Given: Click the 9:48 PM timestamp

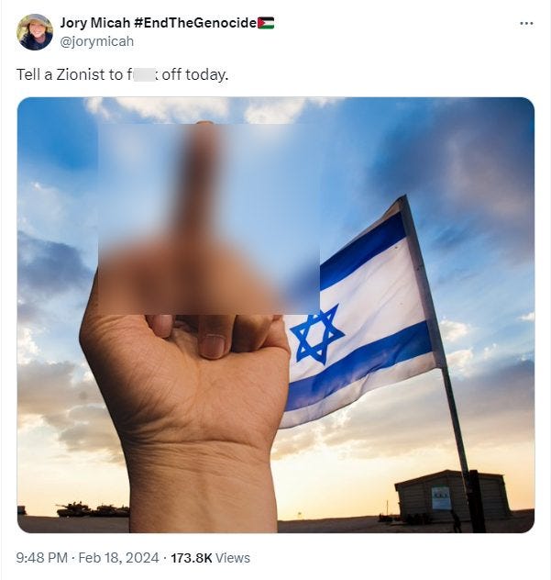Looking at the screenshot, I should (x=42, y=557).
